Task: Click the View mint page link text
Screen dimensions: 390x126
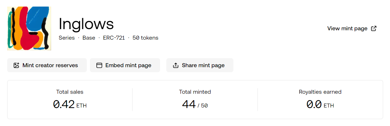Action: coord(347,28)
